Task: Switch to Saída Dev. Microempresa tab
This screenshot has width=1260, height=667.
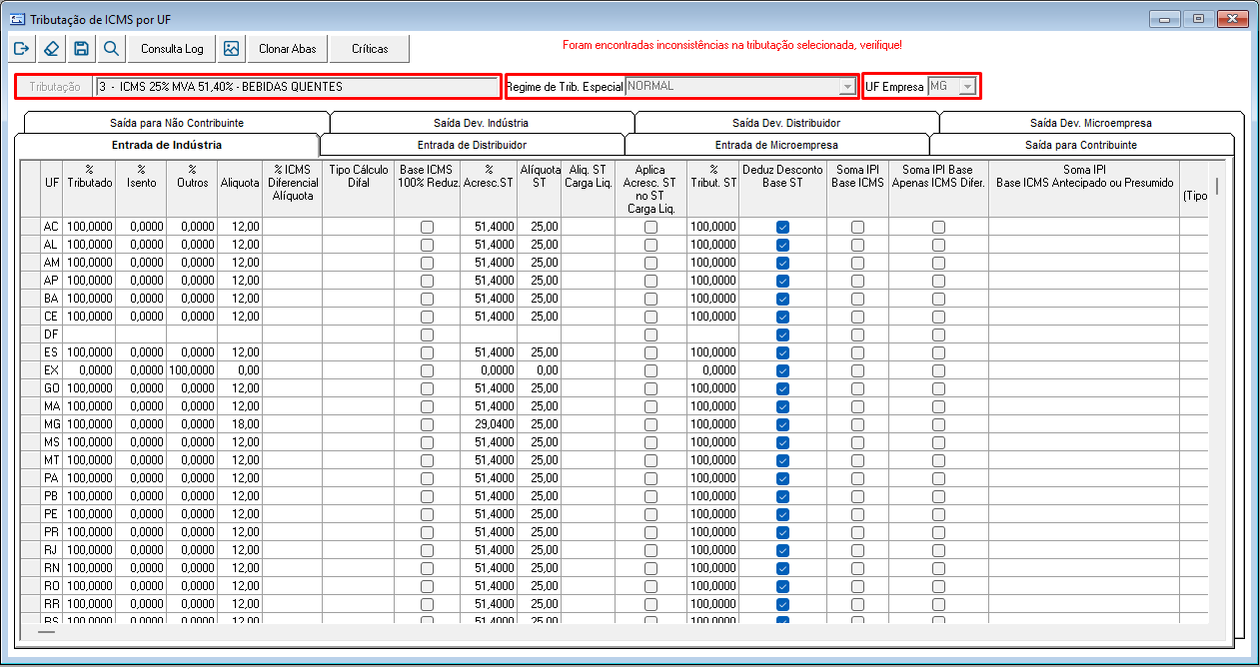Action: click(x=1091, y=123)
